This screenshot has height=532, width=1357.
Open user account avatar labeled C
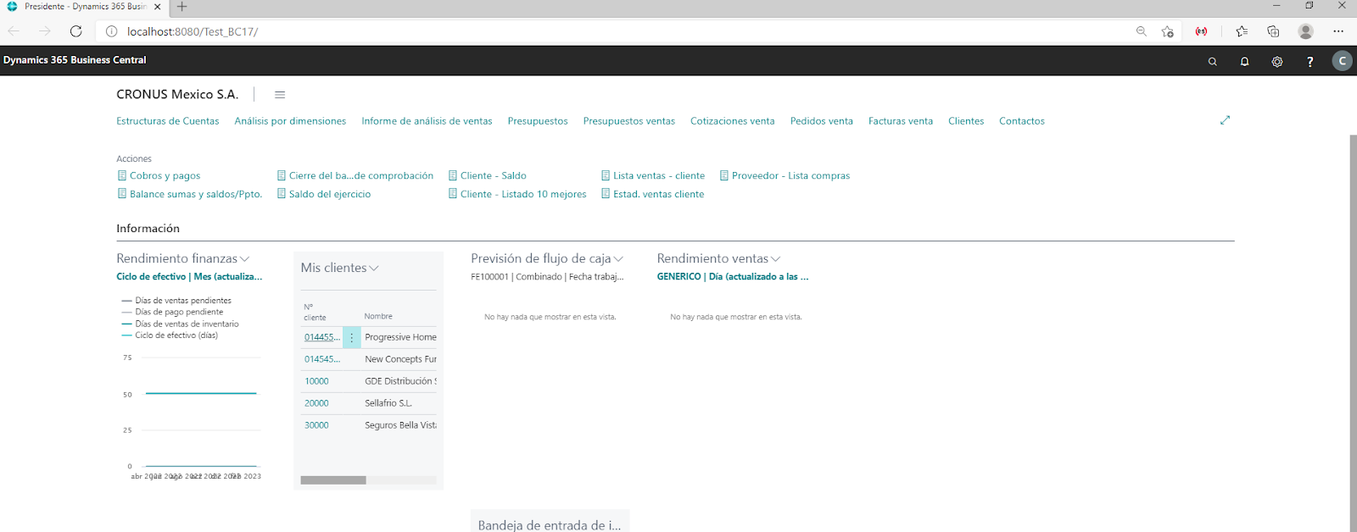1342,61
